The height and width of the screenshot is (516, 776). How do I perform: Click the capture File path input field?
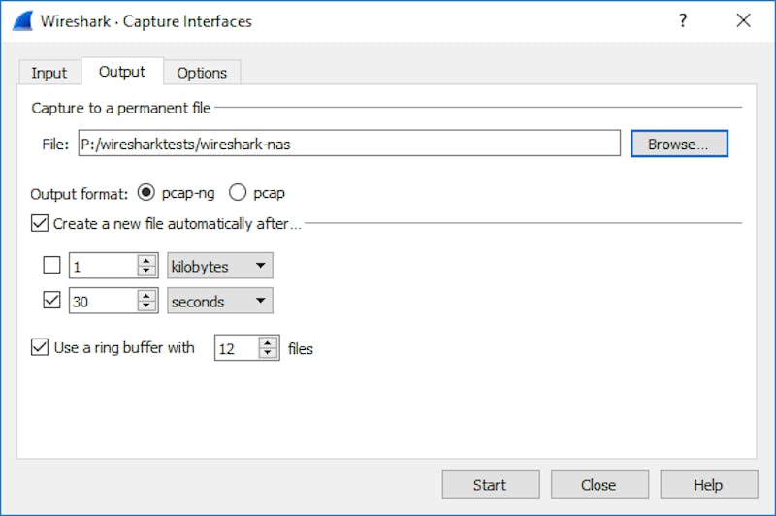[x=348, y=144]
